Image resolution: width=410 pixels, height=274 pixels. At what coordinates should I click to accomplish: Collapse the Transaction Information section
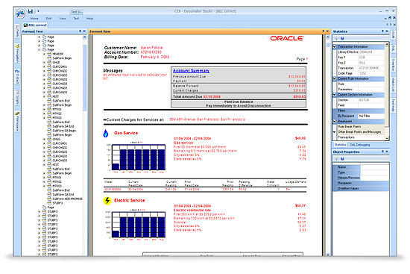(335, 46)
